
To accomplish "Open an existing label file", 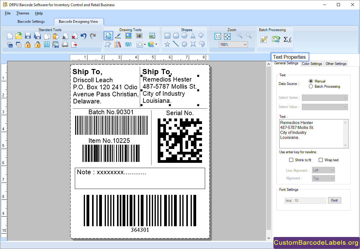I will [x=18, y=36].
